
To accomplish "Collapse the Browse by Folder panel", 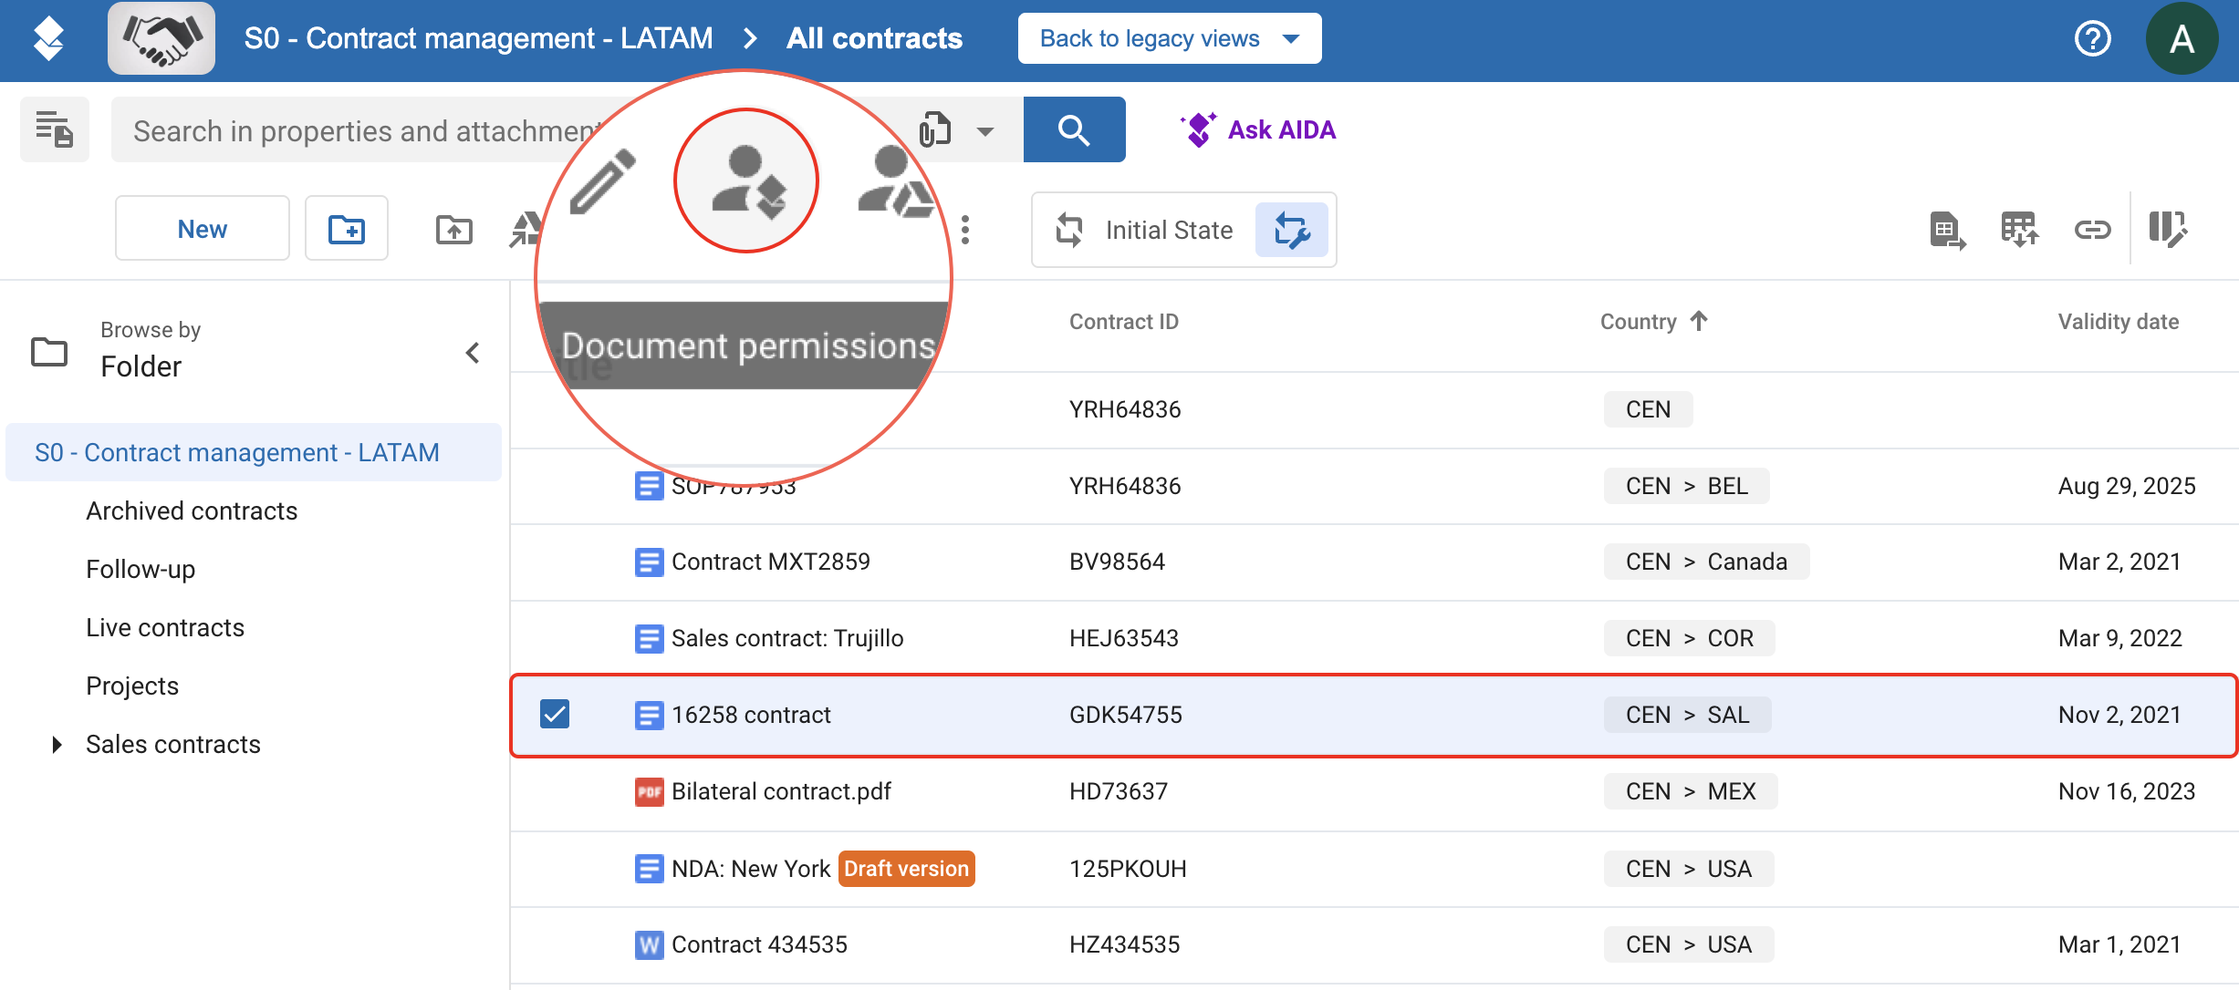I will tap(473, 353).
